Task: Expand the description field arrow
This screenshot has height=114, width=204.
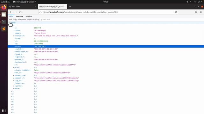Action: pyautogui.click(x=13, y=36)
